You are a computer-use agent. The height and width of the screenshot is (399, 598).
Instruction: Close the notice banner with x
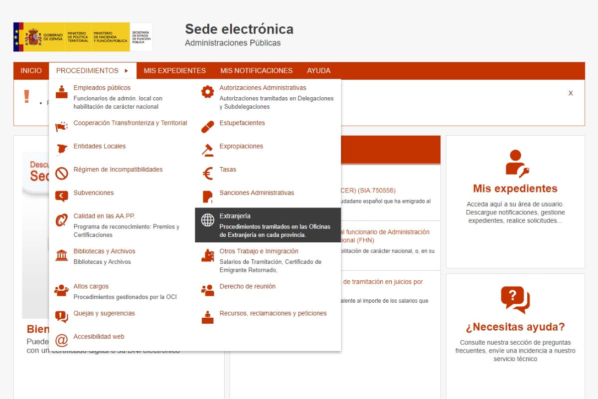pos(571,93)
